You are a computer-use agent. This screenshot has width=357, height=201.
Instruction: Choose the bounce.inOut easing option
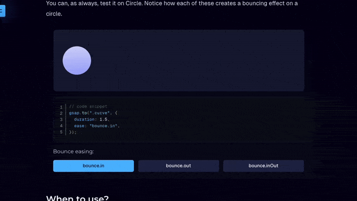pos(263,166)
